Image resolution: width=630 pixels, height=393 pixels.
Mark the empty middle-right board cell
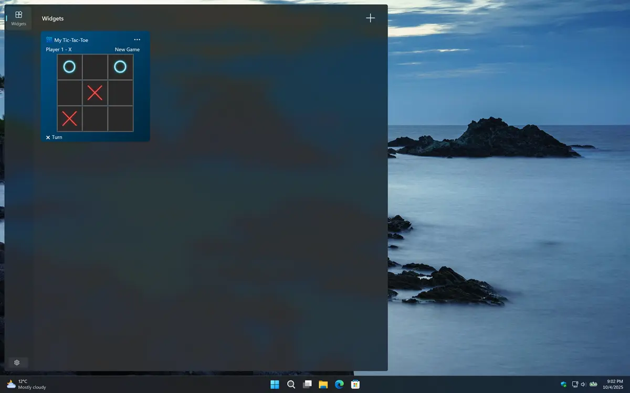pyautogui.click(x=121, y=93)
